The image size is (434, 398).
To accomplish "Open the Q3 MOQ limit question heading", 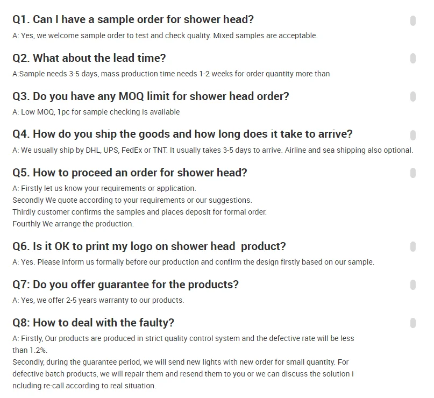I will [x=151, y=97].
